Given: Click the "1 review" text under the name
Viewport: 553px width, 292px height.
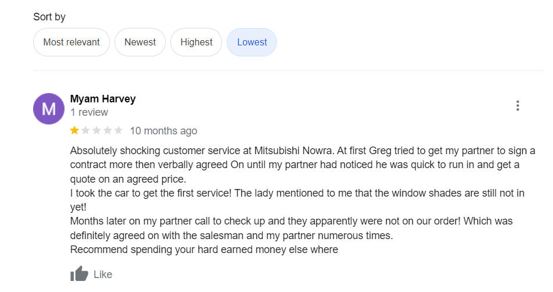Looking at the screenshot, I should tap(89, 112).
